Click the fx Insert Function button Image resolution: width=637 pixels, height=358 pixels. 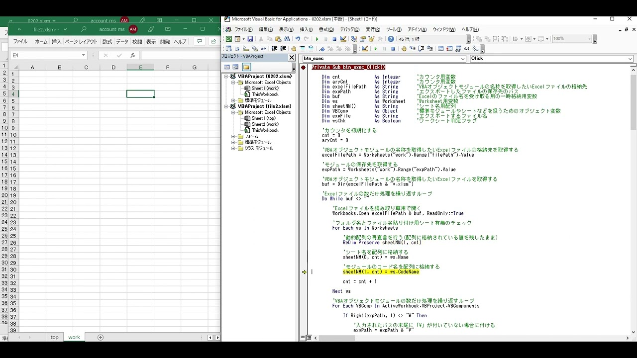pyautogui.click(x=133, y=55)
